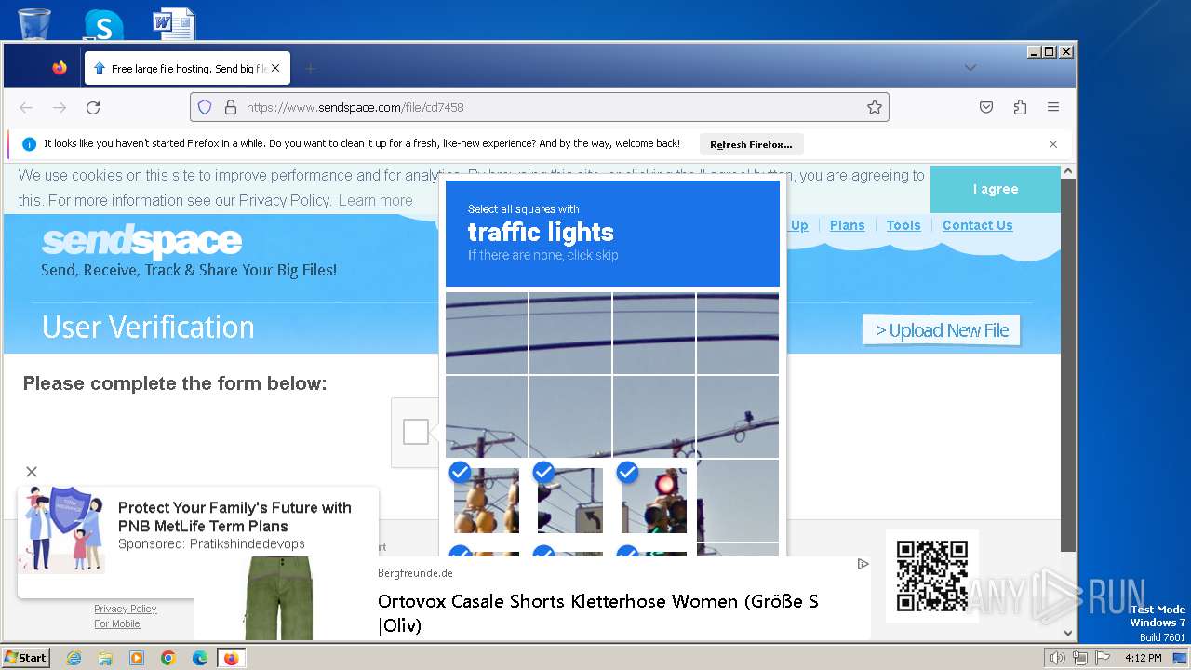The width and height of the screenshot is (1191, 670).
Task: Select captcha tile with wire insulator on pole
Action: (x=738, y=417)
